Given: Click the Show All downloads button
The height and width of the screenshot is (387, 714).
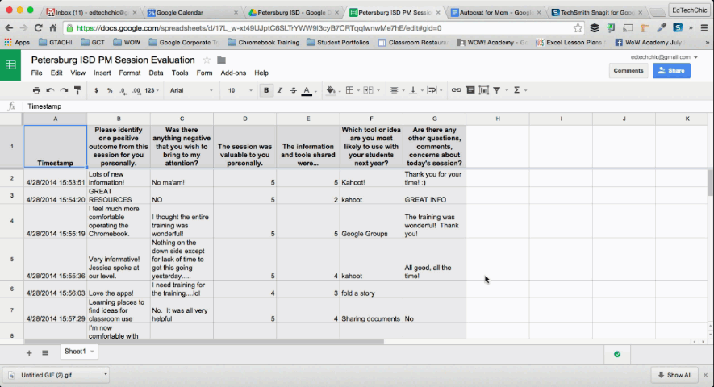Looking at the screenshot, I should tap(674, 375).
